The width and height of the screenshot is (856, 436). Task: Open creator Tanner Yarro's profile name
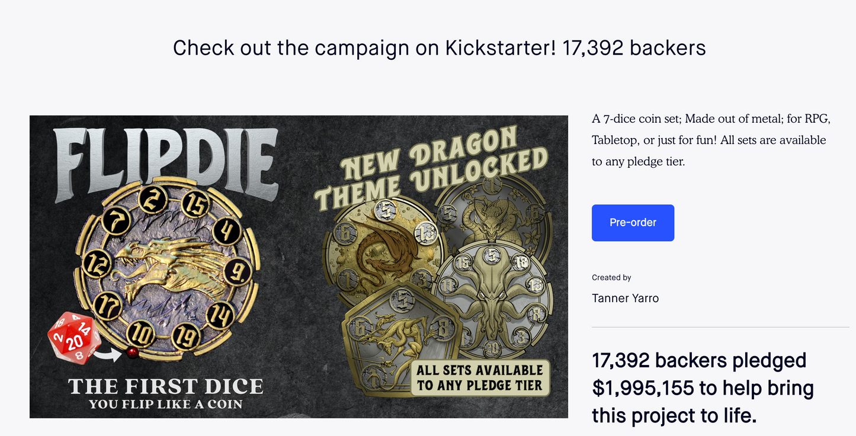tap(625, 298)
